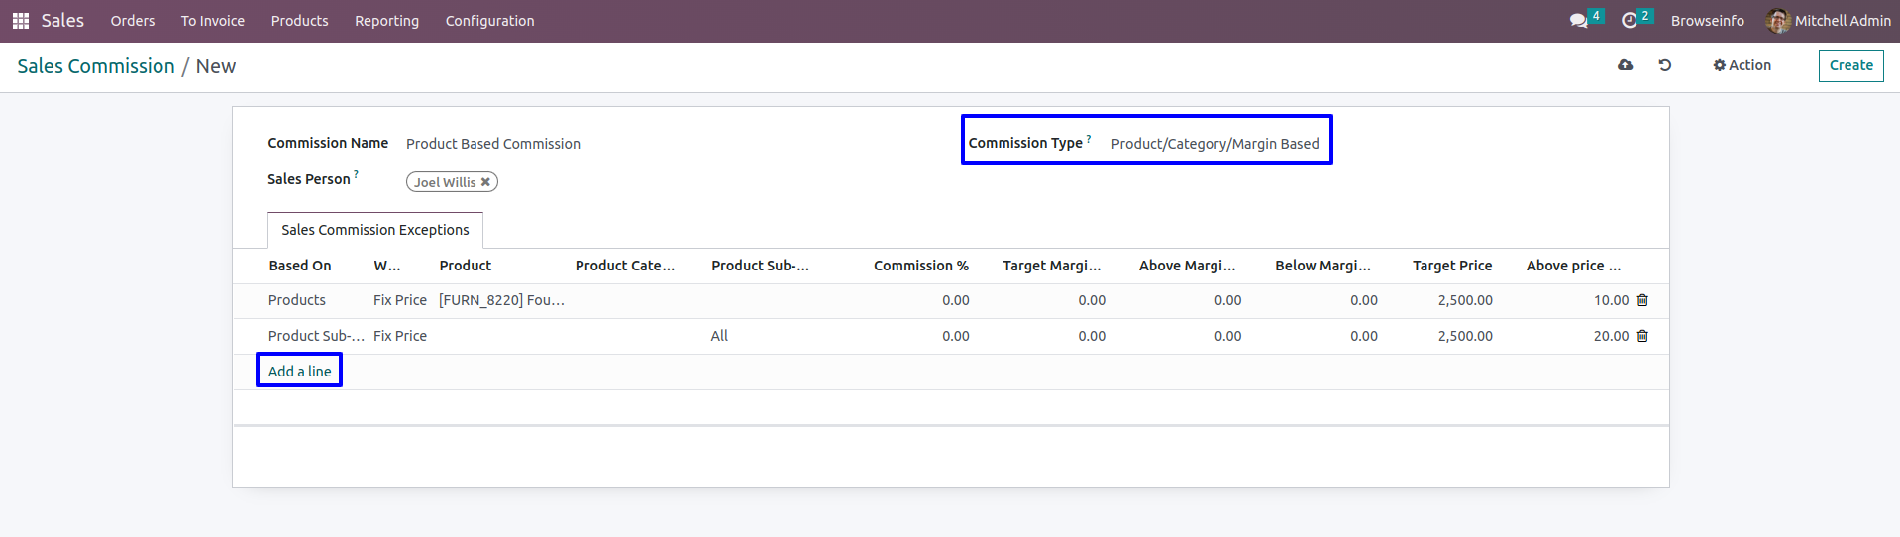This screenshot has width=1900, height=537.
Task: Open the activities clock icon
Action: [x=1629, y=21]
